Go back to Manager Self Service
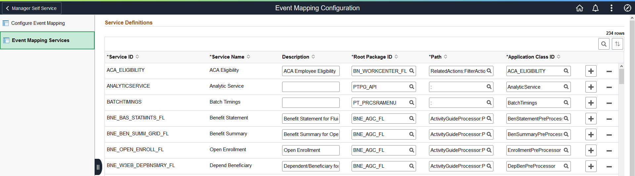The height and width of the screenshot is (176, 635). [x=31, y=8]
